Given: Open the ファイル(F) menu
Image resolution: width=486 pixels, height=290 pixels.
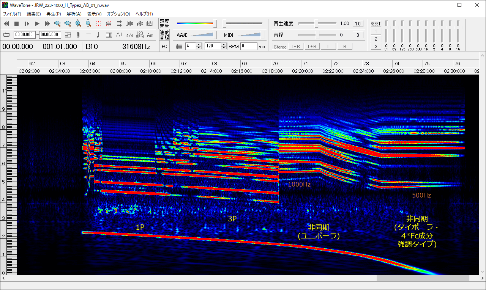Looking at the screenshot, I should click(x=12, y=14).
